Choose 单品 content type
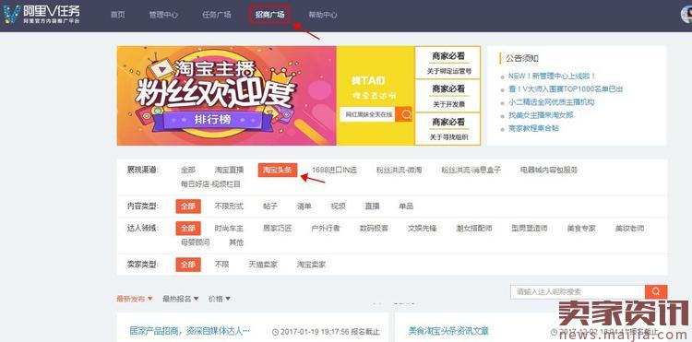The image size is (692, 342). point(406,206)
